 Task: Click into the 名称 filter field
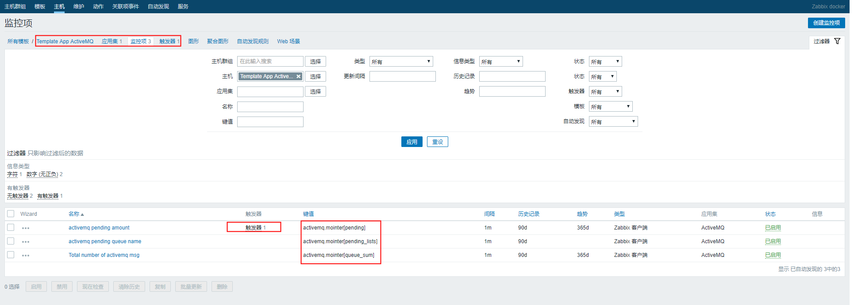(x=270, y=107)
